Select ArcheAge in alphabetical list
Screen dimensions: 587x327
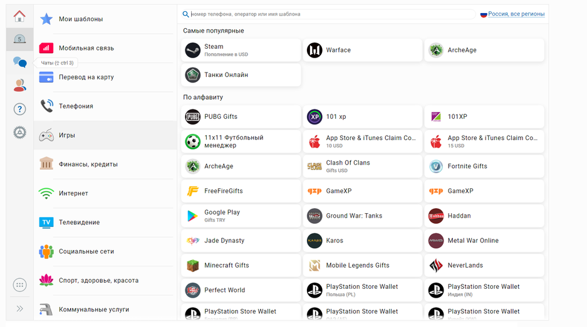click(x=241, y=166)
